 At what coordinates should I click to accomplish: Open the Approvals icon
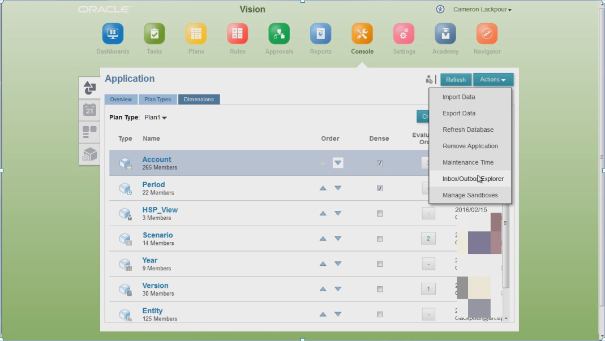click(279, 33)
